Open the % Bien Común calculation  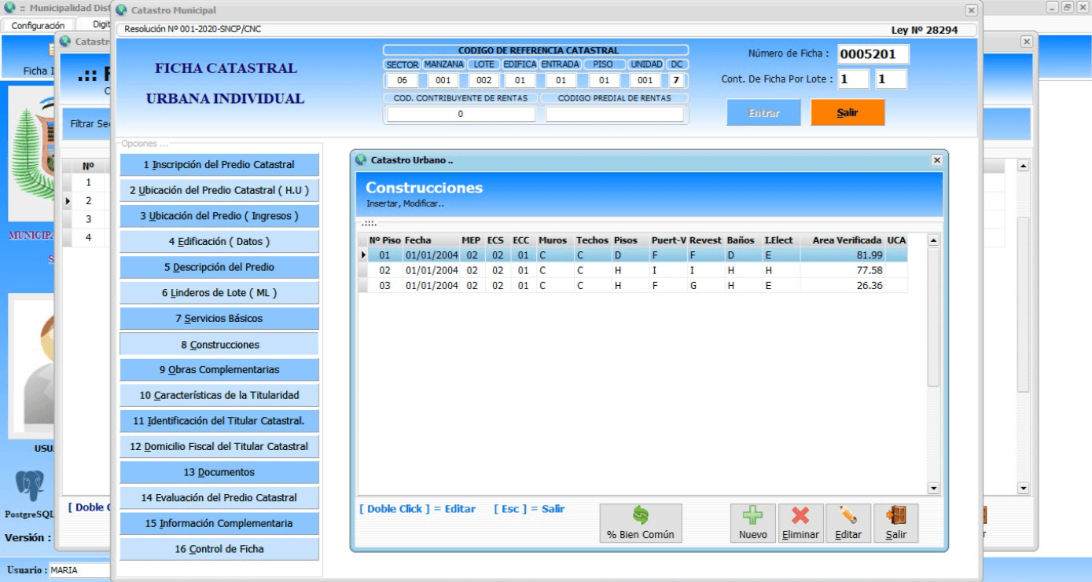641,523
